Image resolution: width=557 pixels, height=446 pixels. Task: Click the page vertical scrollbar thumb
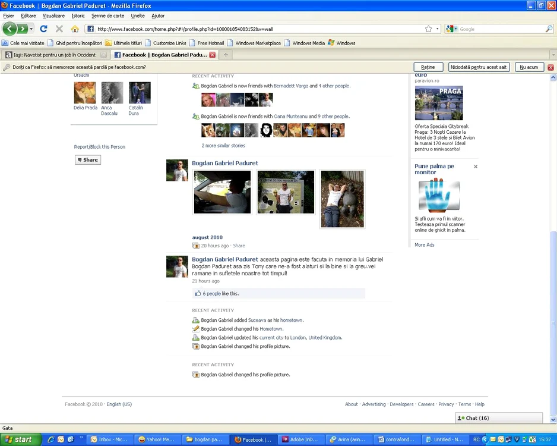553,323
